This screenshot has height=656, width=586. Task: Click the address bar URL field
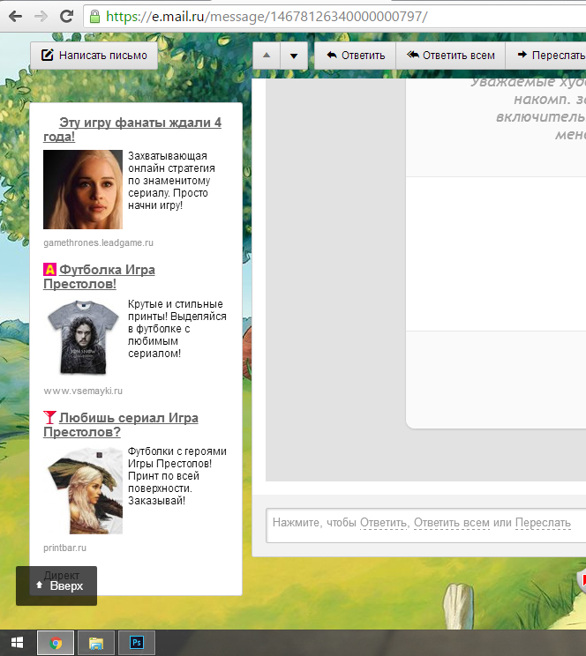[x=335, y=17]
